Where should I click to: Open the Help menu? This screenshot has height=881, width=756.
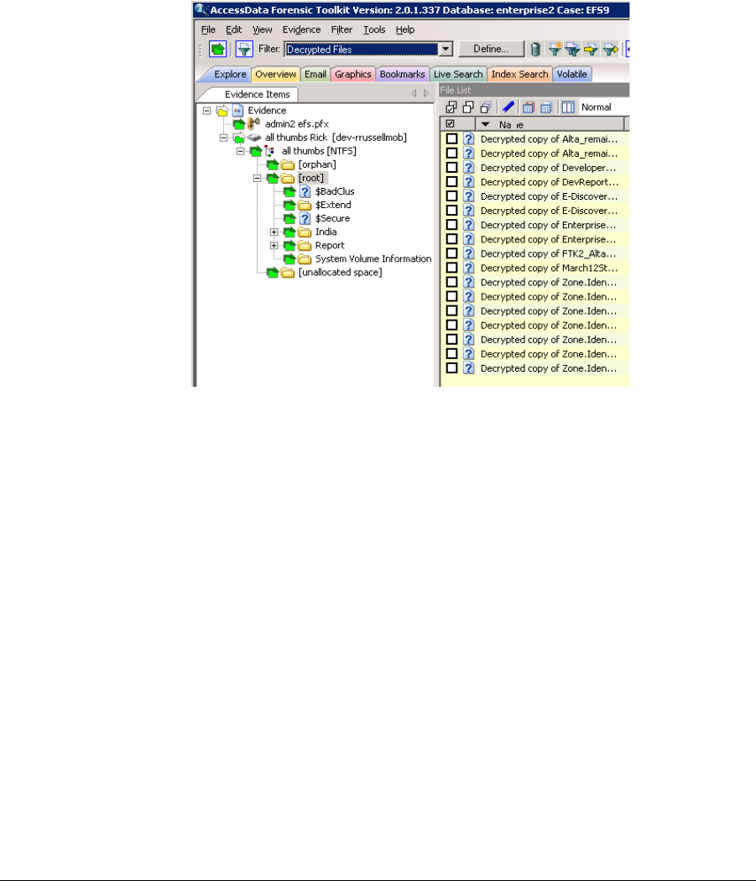[x=404, y=29]
